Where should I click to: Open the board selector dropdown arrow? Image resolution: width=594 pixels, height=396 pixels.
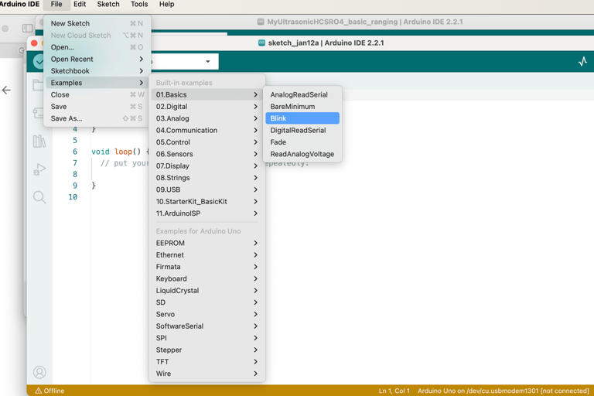click(x=207, y=61)
